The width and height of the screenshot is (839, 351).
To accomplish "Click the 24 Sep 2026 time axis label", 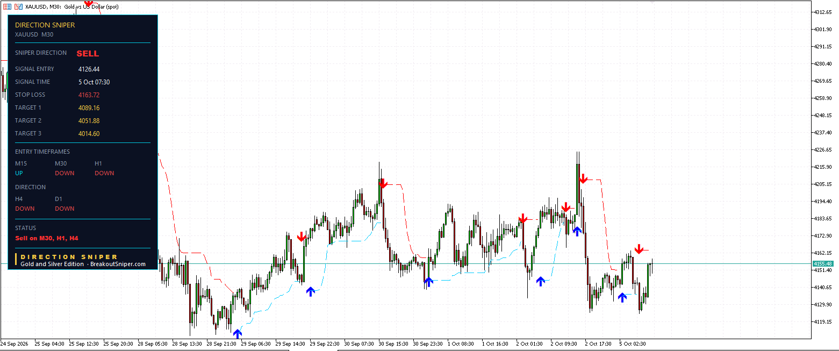I will click(x=15, y=343).
